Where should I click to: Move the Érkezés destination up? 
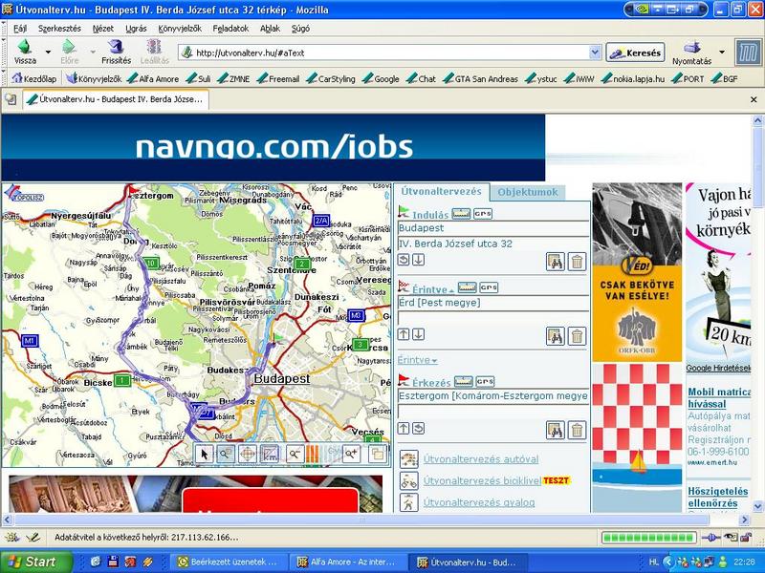[404, 428]
